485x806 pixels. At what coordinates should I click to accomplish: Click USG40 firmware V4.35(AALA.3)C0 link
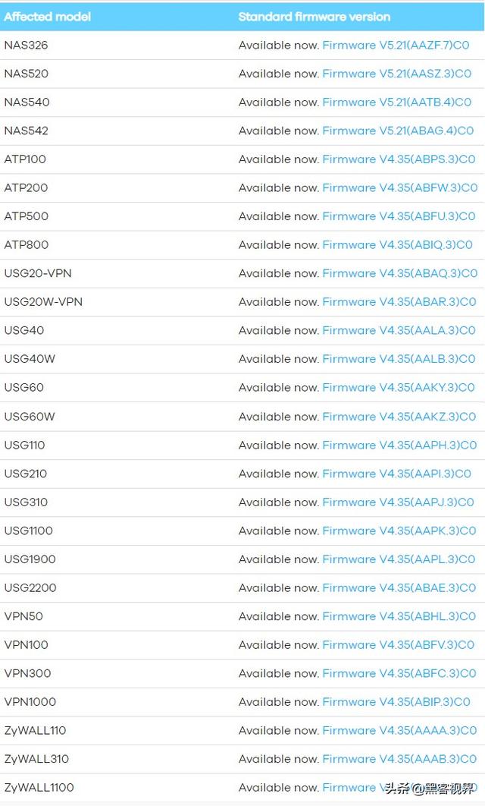tap(399, 330)
